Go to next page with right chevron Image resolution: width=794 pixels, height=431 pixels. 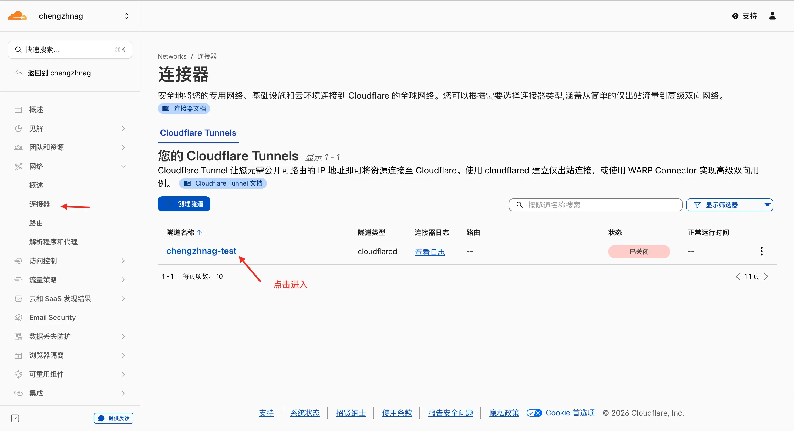(766, 276)
